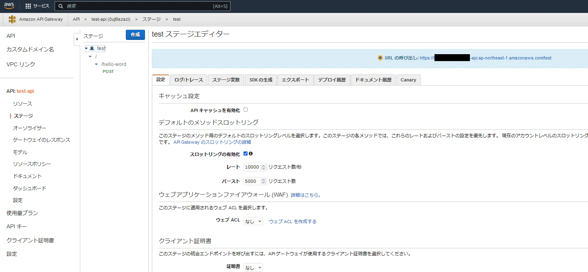Open 設定 under test-api in sidebar

(18, 200)
